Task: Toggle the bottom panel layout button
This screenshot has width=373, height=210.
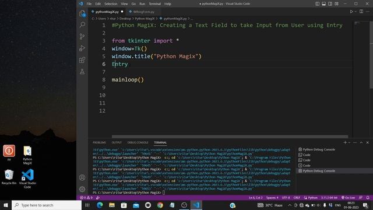Action: coord(324,3)
